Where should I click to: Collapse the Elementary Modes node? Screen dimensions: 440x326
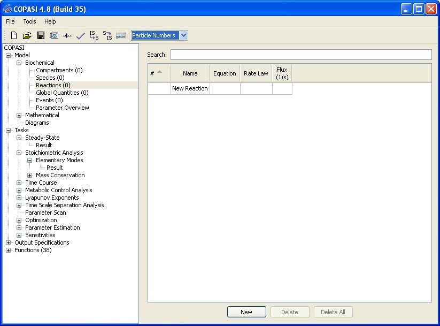[x=30, y=160]
